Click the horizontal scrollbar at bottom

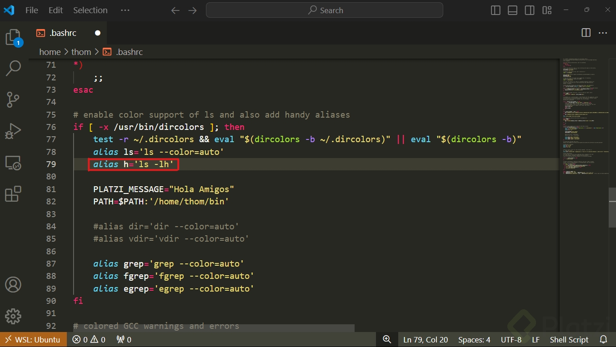pyautogui.click(x=214, y=328)
